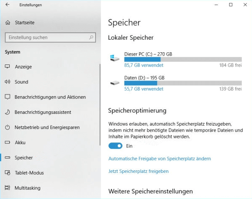The height and width of the screenshot is (199, 252).
Task: Open the Anzeige settings page
Action: [23, 67]
